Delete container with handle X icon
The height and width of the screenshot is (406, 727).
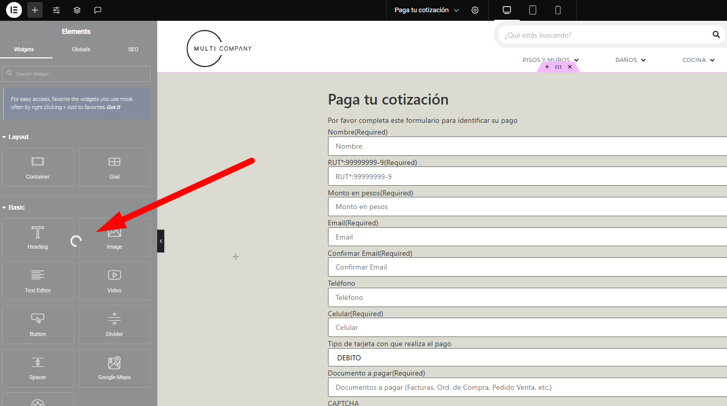pos(570,67)
